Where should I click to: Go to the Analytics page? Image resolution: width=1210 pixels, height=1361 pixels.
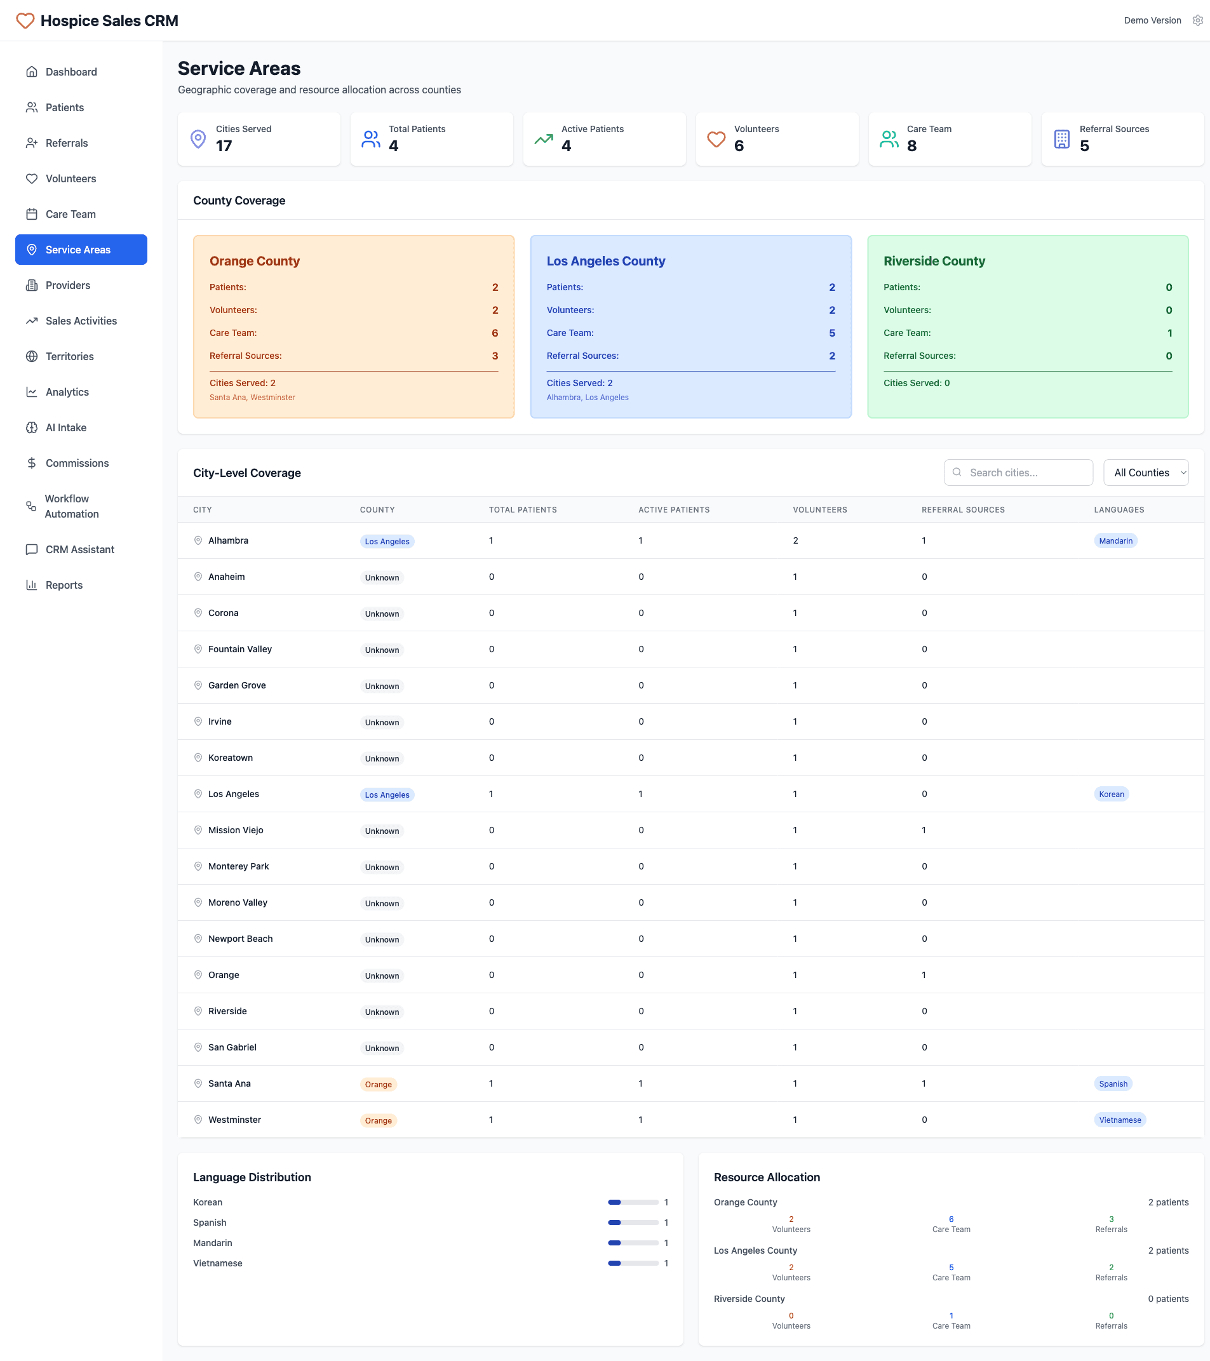tap(67, 392)
